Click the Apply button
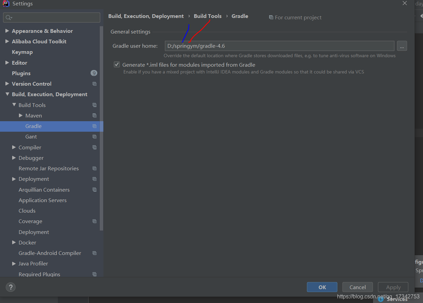Image resolution: width=423 pixels, height=303 pixels. coord(393,287)
